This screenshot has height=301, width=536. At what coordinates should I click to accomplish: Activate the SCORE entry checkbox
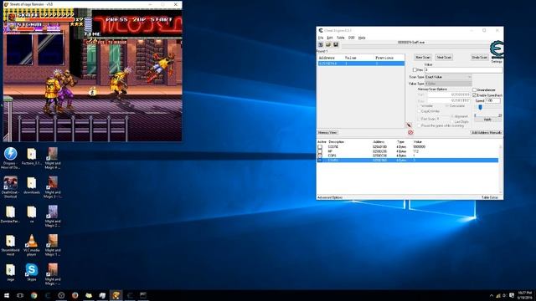(320, 147)
